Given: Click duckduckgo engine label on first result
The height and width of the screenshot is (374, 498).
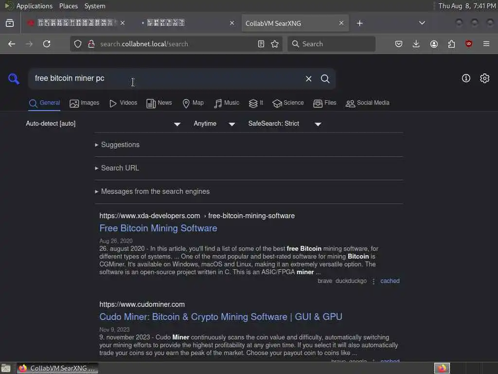Looking at the screenshot, I should coord(351,281).
